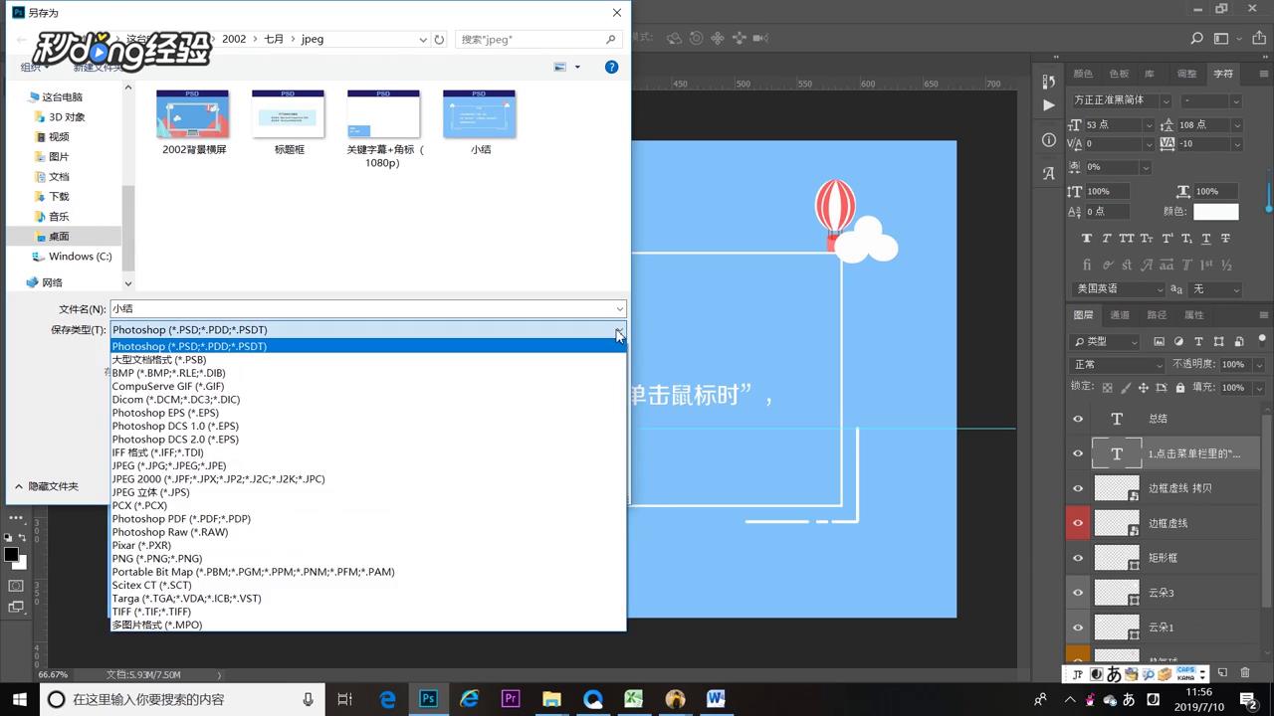Screen dimensions: 1274x716
Task: Hide the 总结 layer
Action: (1078, 419)
